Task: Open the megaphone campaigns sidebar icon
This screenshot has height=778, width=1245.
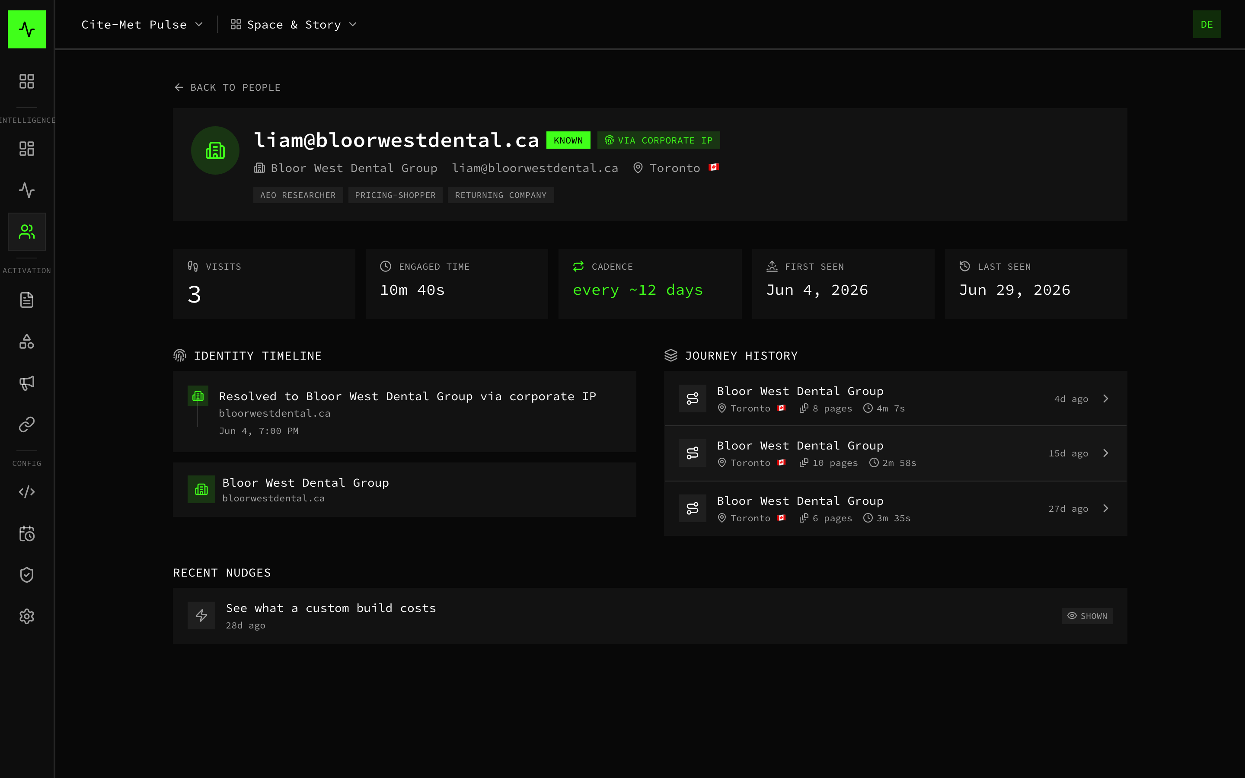Action: tap(27, 383)
